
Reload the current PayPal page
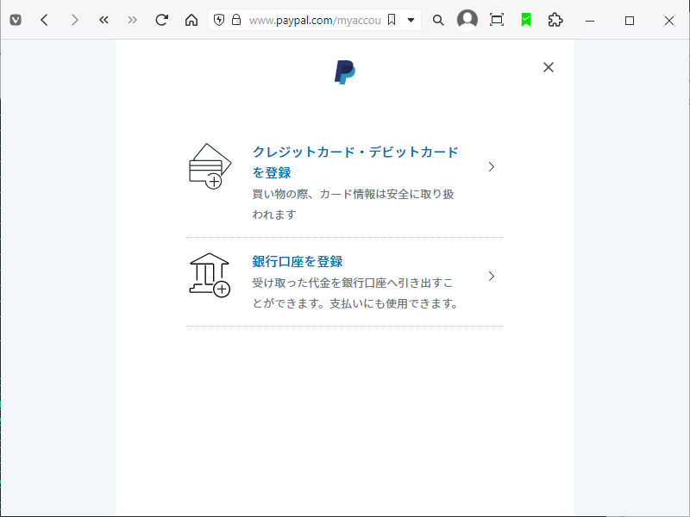tap(161, 20)
